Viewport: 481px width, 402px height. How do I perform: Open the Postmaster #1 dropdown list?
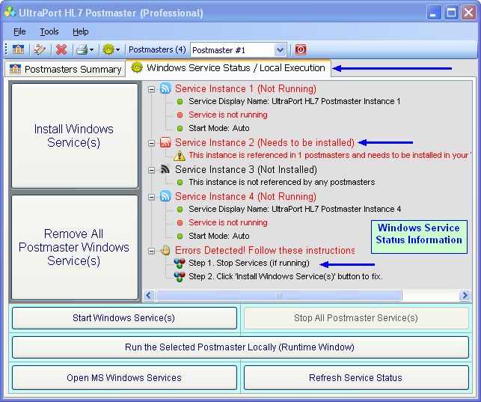pos(281,50)
